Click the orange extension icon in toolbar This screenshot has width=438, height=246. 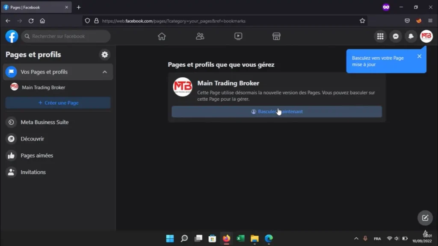point(418,21)
